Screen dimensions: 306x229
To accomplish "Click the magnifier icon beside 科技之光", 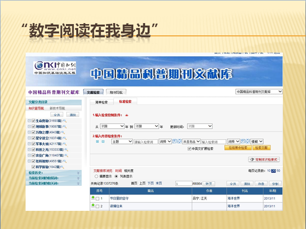I will 67,149.
